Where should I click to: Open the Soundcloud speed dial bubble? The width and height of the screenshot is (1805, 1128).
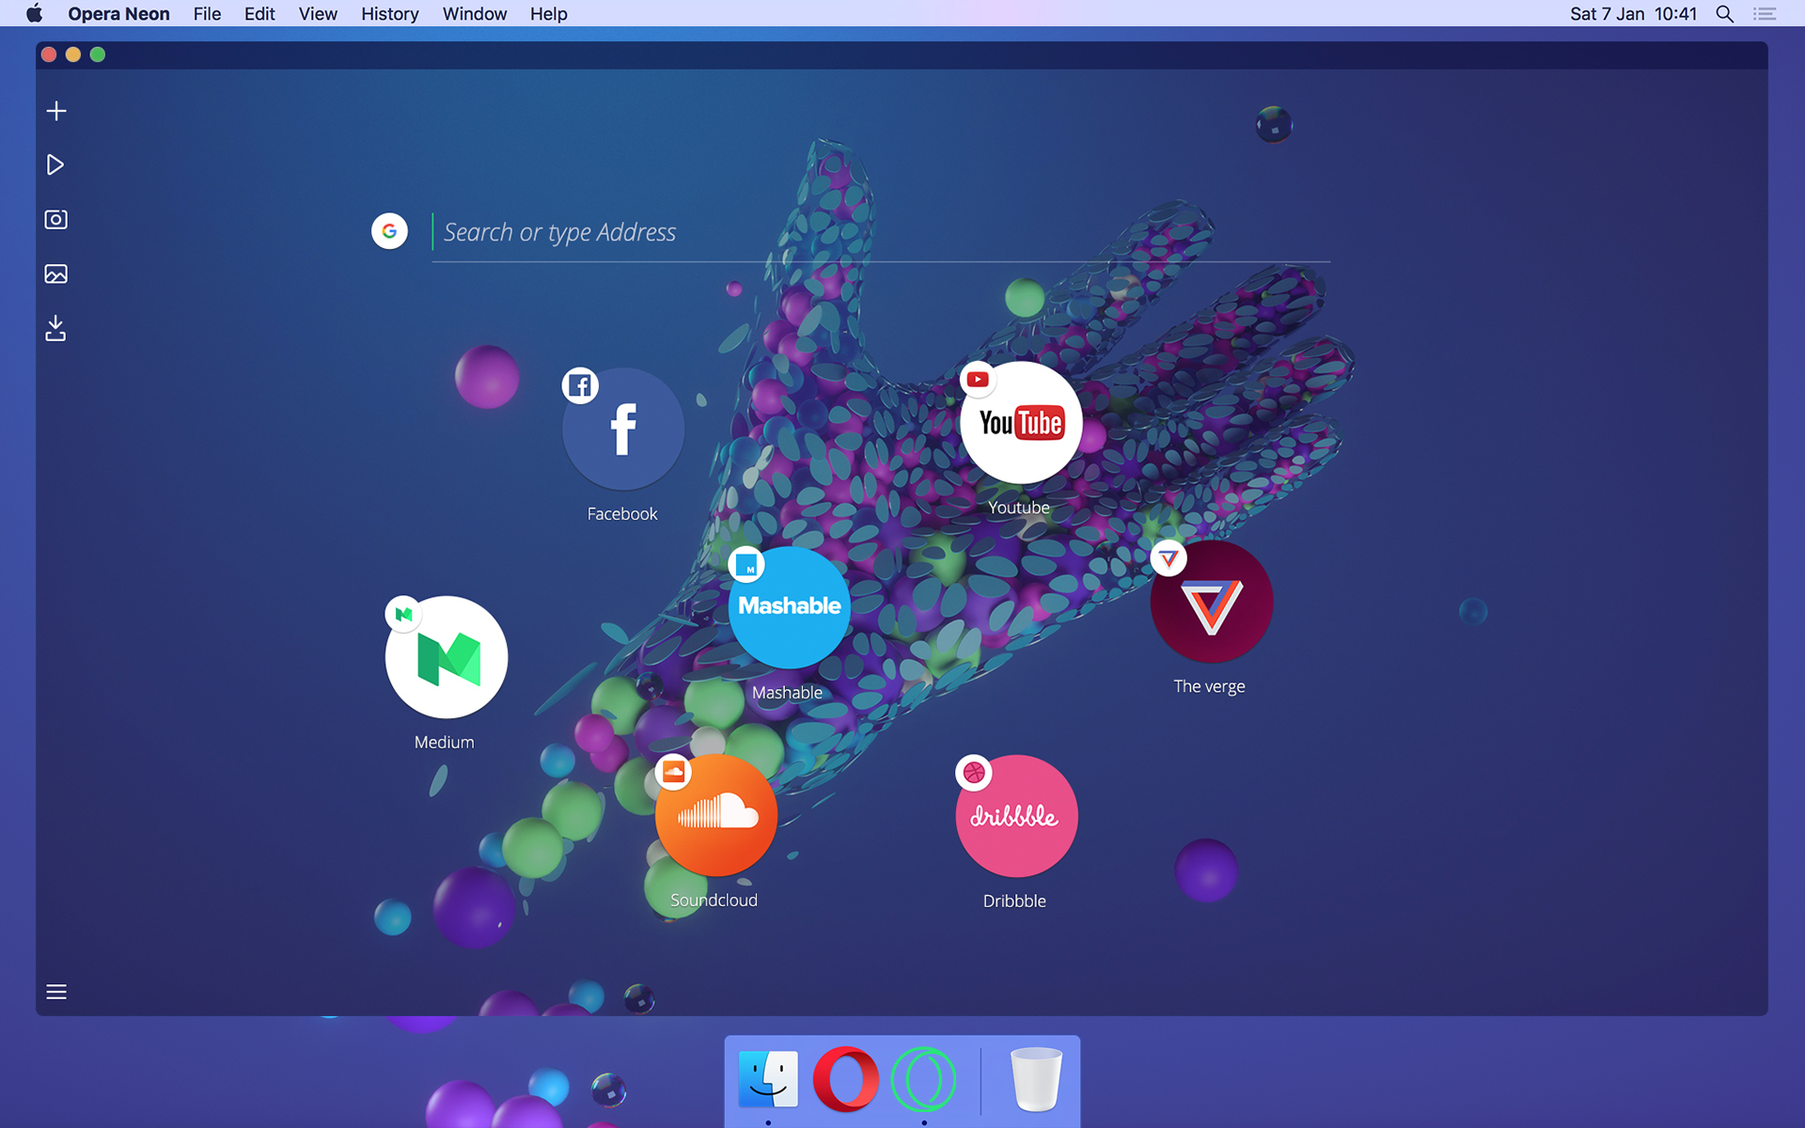pyautogui.click(x=716, y=815)
